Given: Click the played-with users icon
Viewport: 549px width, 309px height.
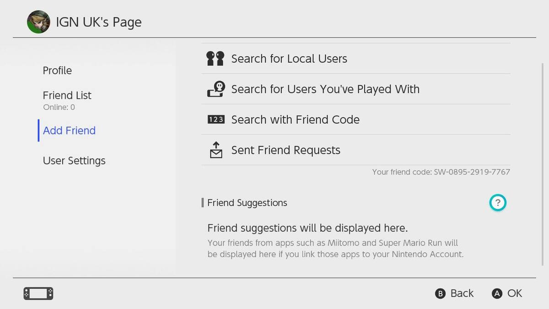Looking at the screenshot, I should [x=216, y=89].
